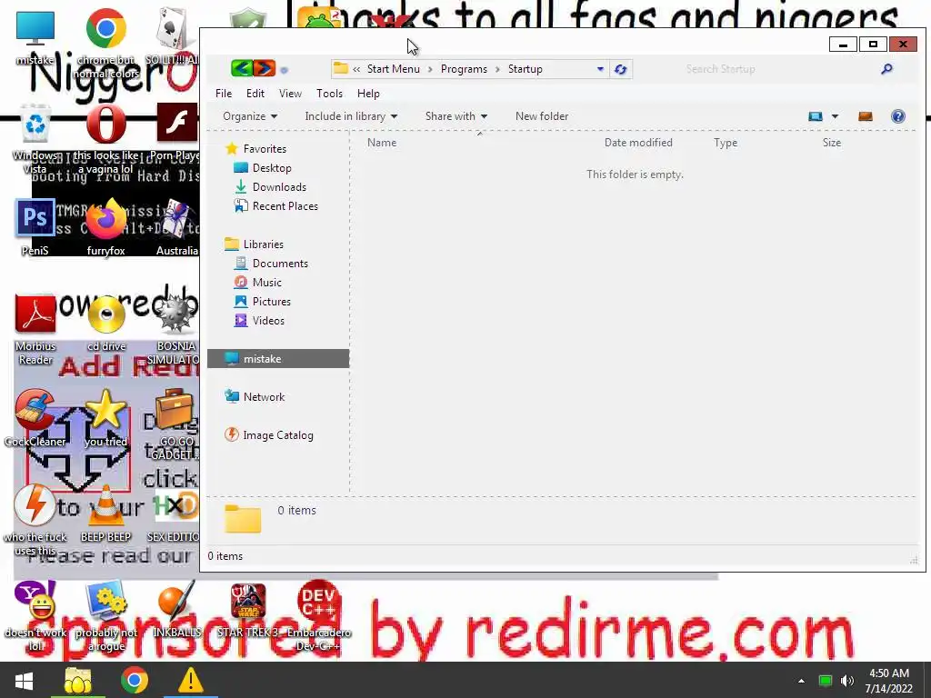Open the Recycle Bin labeled Windows Vista
This screenshot has width=931, height=698.
pyautogui.click(x=35, y=124)
